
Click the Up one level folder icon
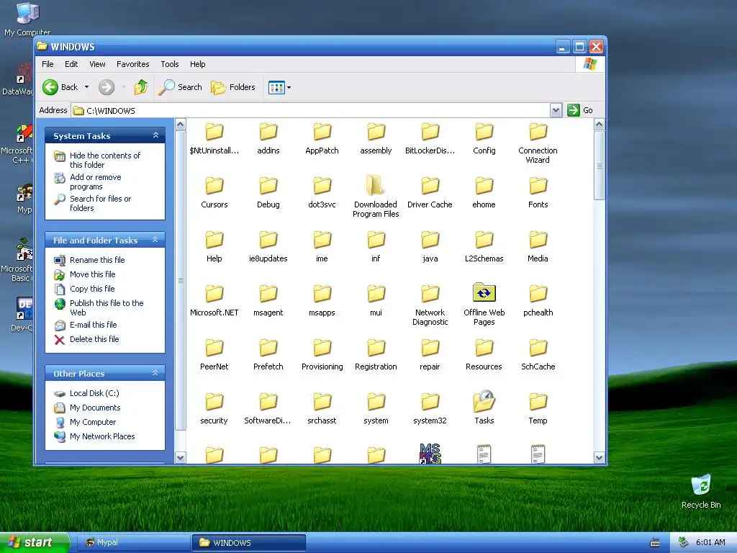click(x=141, y=87)
